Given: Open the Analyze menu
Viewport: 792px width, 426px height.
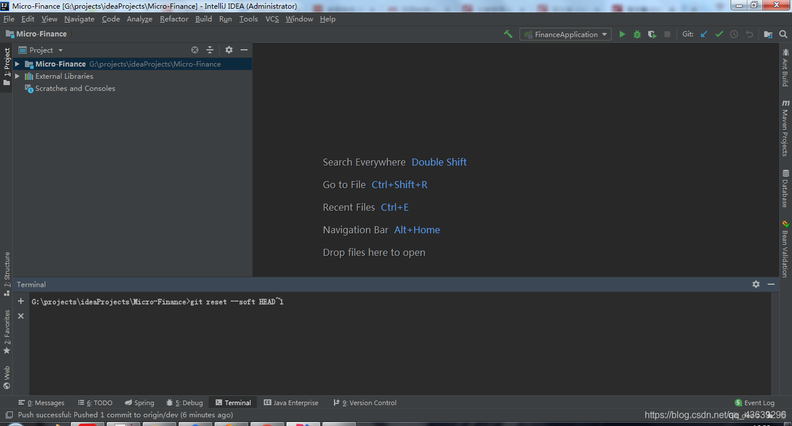Looking at the screenshot, I should click(x=140, y=19).
